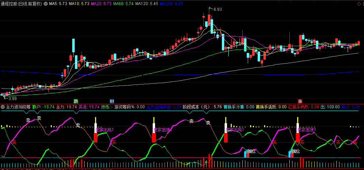This screenshot has width=364, height=170.
Task: Open the green 跌 event marker
Action: (76, 101)
